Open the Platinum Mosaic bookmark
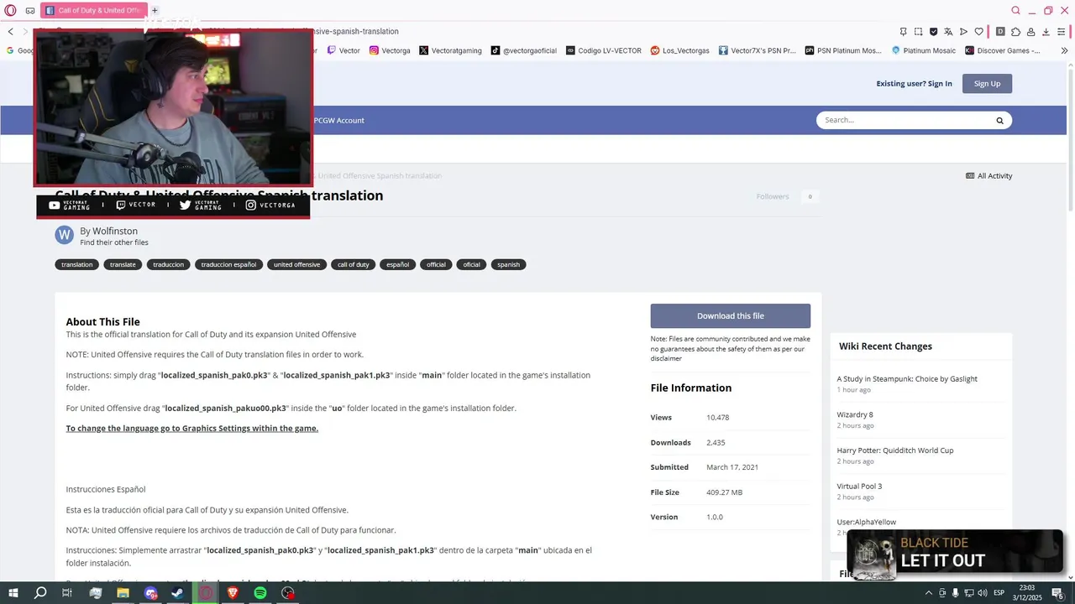The image size is (1075, 604). [x=923, y=50]
